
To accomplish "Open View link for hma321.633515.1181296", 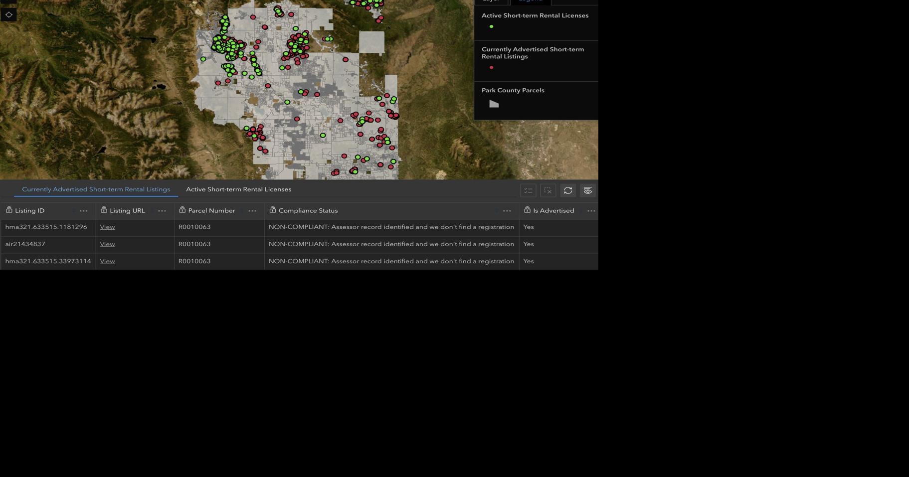I will tap(107, 227).
